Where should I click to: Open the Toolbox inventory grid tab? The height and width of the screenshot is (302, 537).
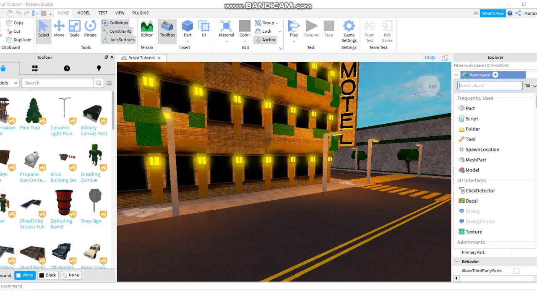pyautogui.click(x=35, y=68)
